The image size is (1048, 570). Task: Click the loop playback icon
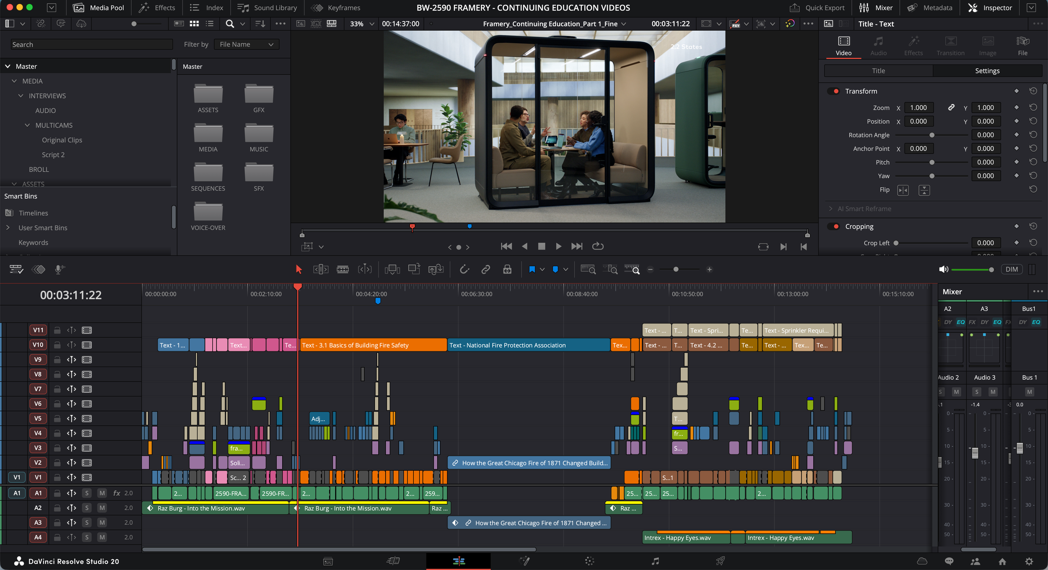597,246
